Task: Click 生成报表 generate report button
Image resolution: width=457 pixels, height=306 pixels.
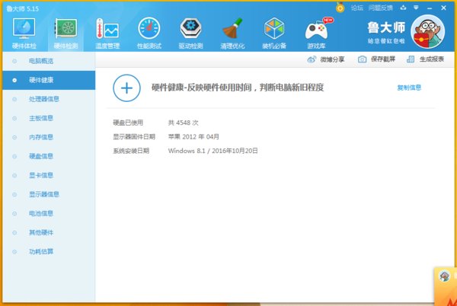Action: point(432,59)
